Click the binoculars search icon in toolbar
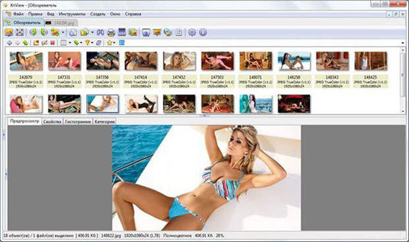The image size is (409, 242). tap(100, 32)
